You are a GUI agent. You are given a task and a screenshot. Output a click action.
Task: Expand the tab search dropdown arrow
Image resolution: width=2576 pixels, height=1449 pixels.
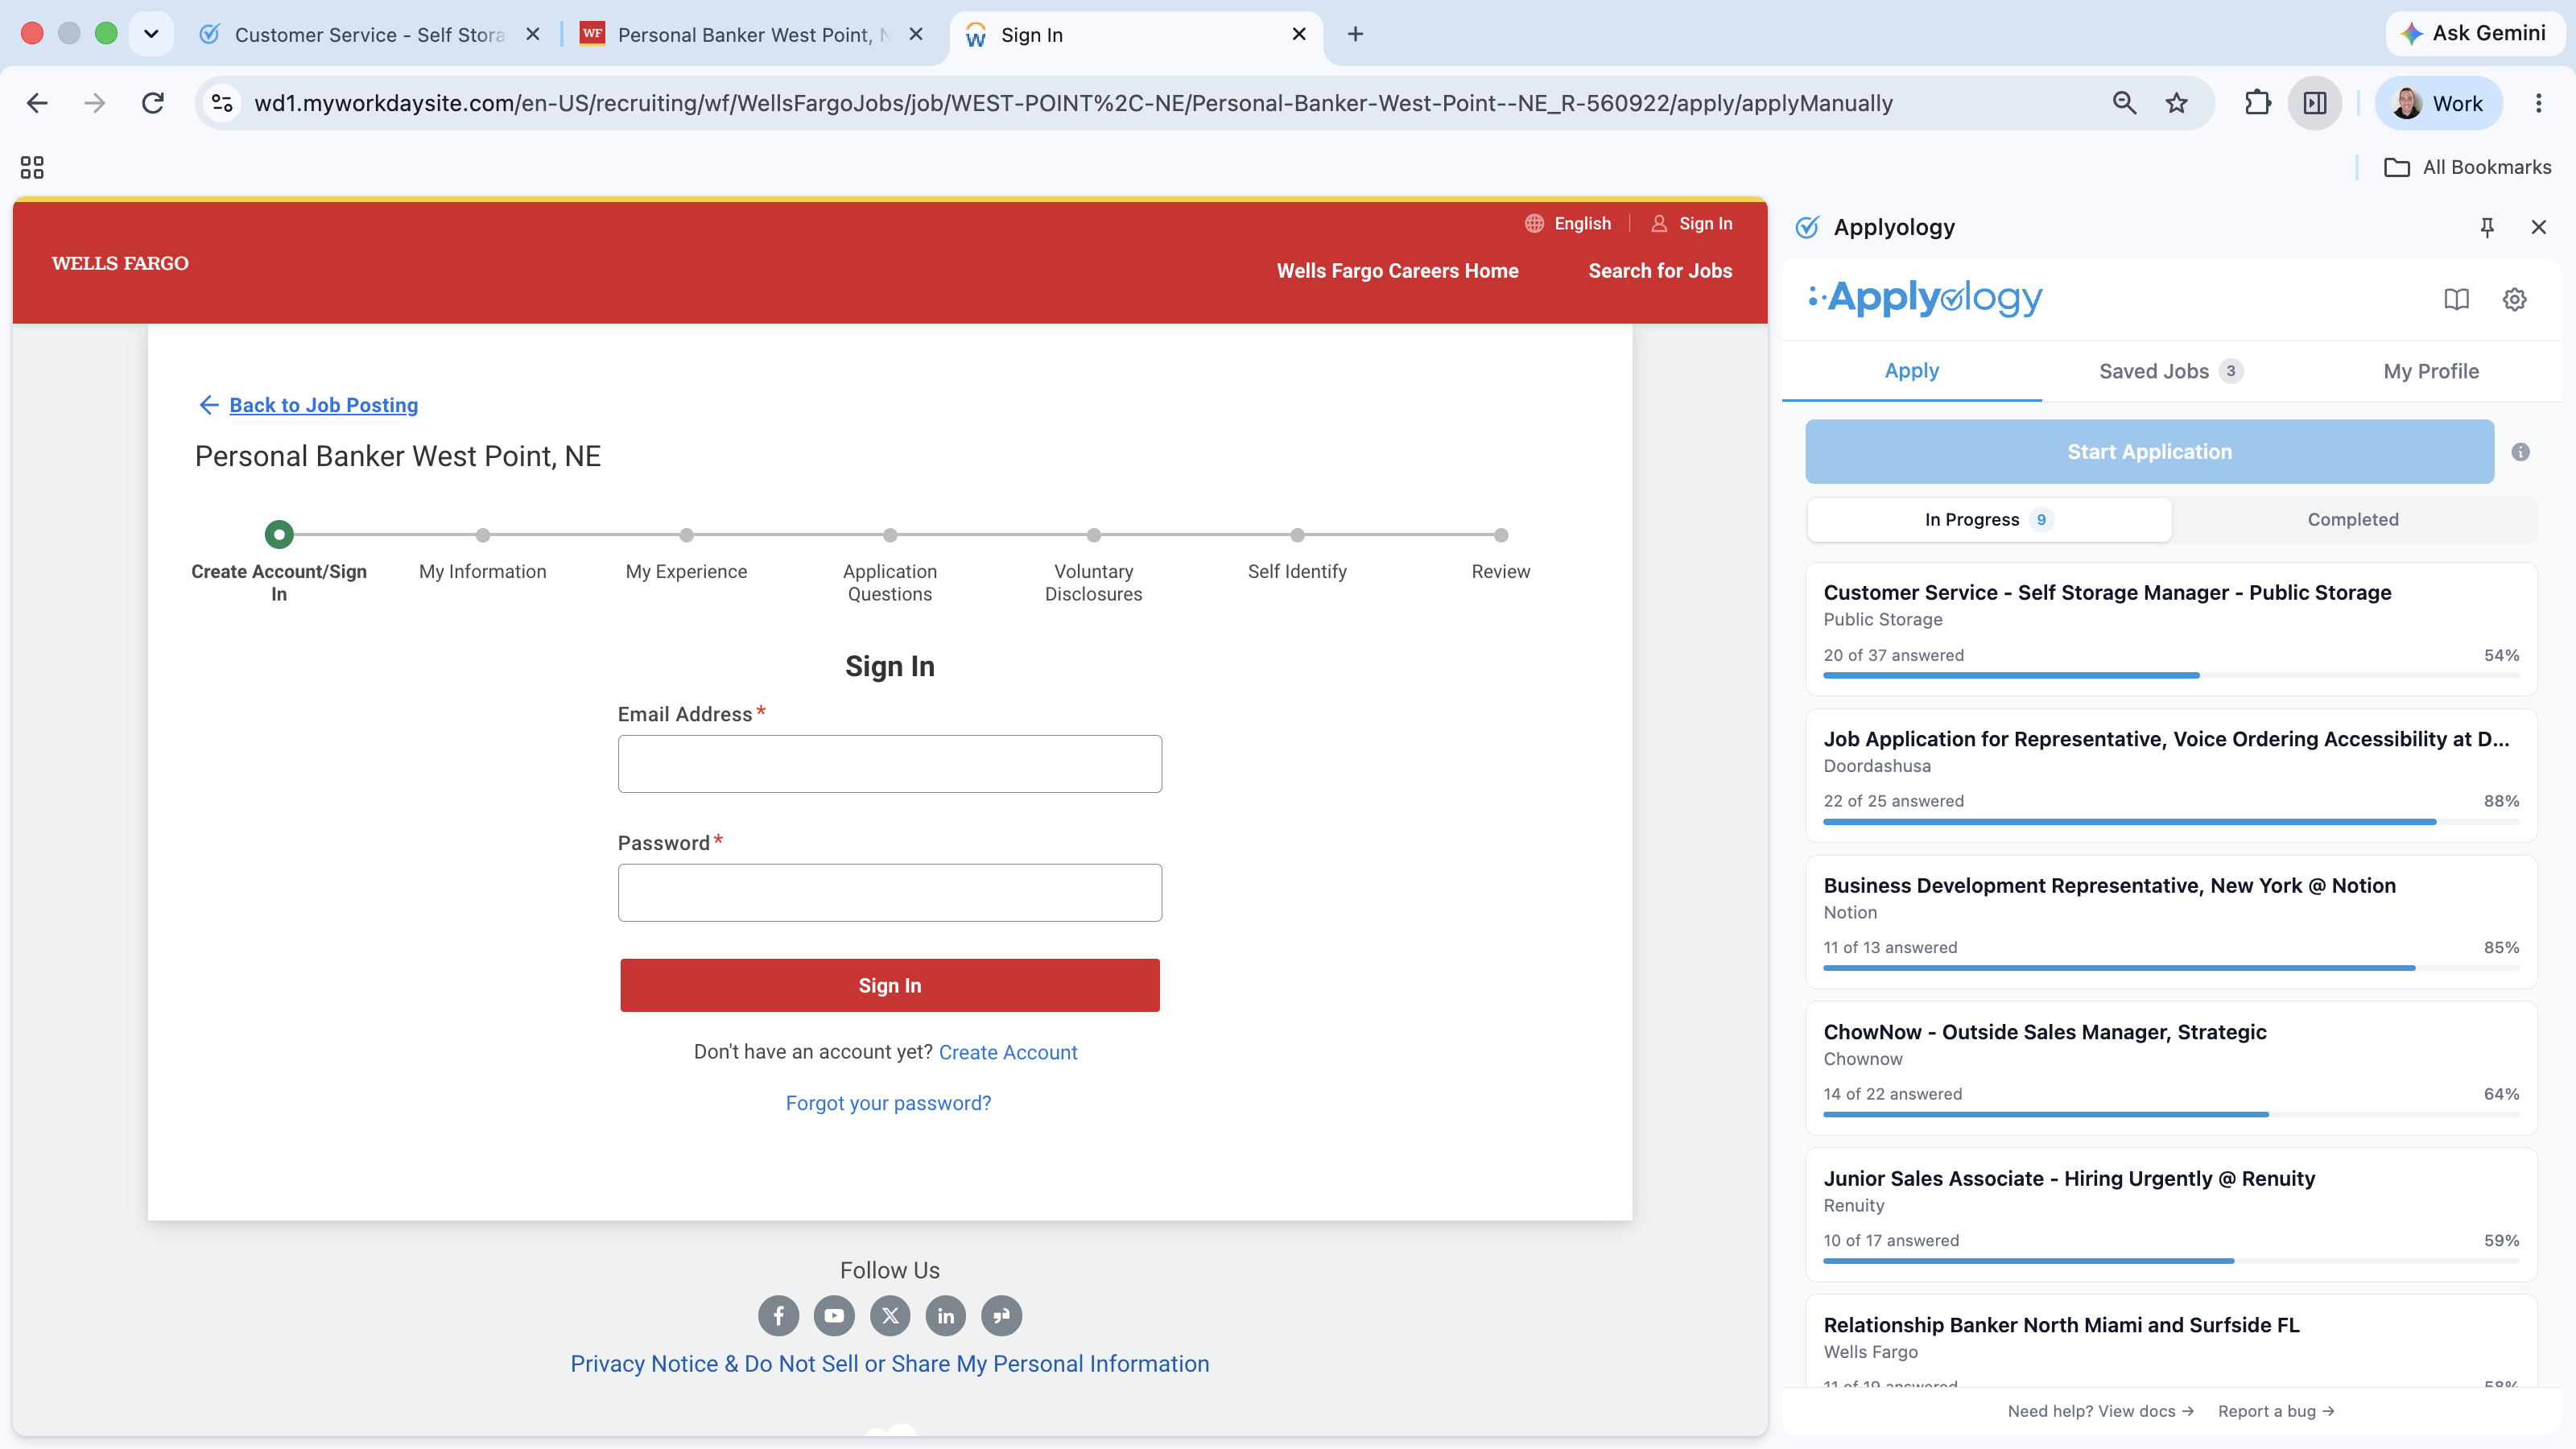pyautogui.click(x=151, y=34)
